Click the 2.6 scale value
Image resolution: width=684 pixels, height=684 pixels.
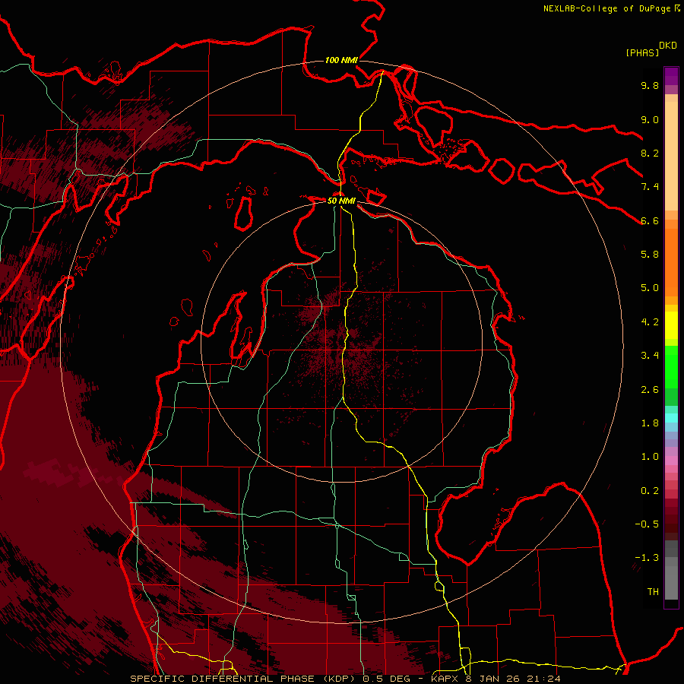pos(650,390)
